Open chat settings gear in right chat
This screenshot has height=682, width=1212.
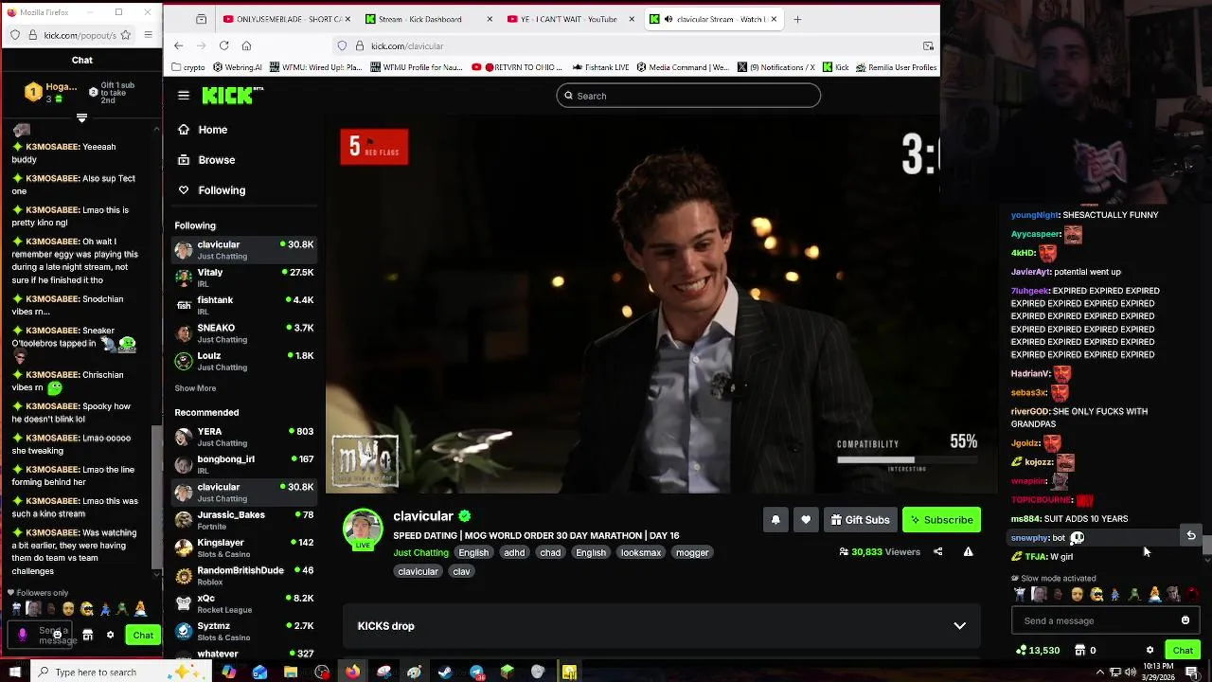pyautogui.click(x=1150, y=651)
